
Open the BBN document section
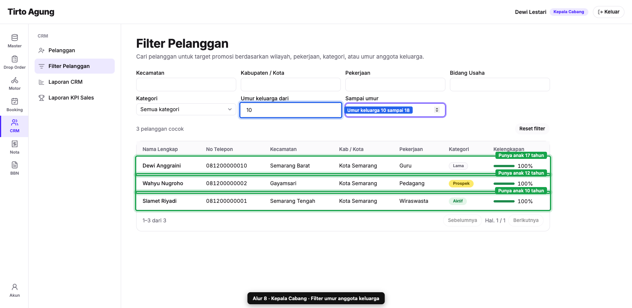(14, 168)
